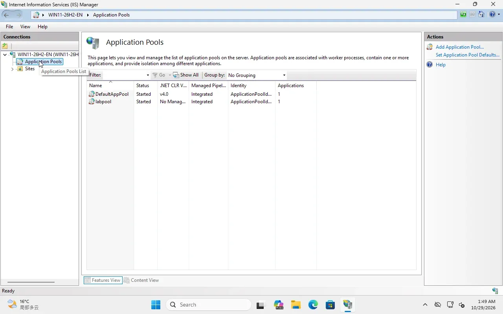The height and width of the screenshot is (314, 503).
Task: Open Microsoft Store from the taskbar
Action: 330,305
